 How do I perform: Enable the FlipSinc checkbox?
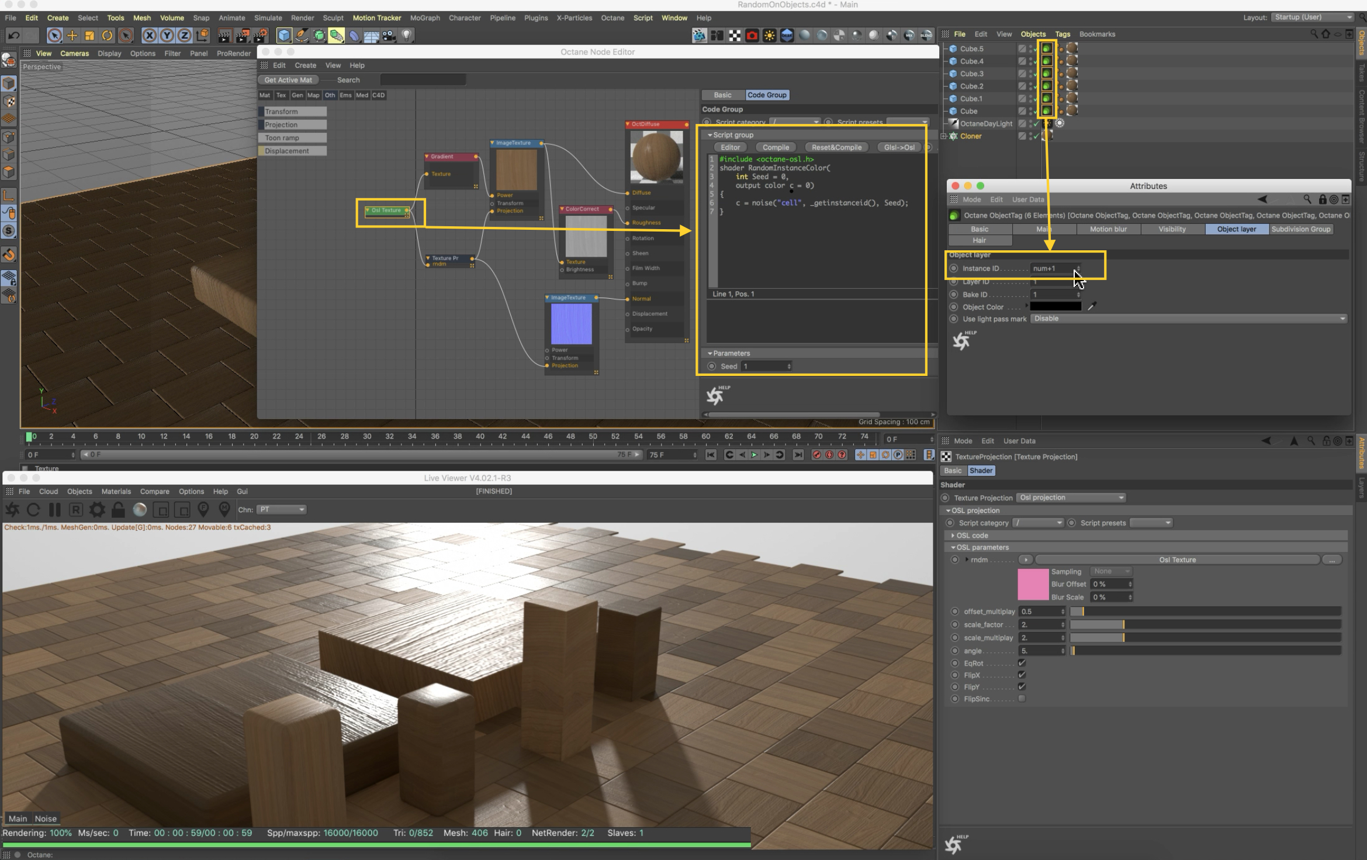1022,699
